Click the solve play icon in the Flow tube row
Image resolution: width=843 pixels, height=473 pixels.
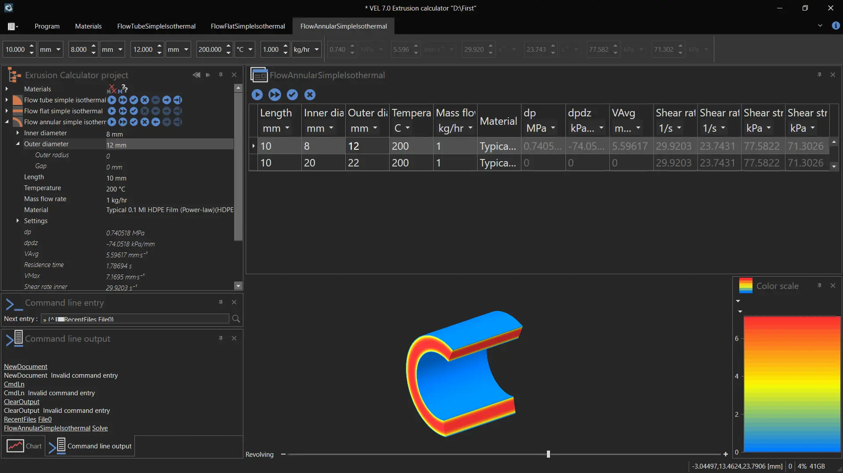pyautogui.click(x=112, y=100)
